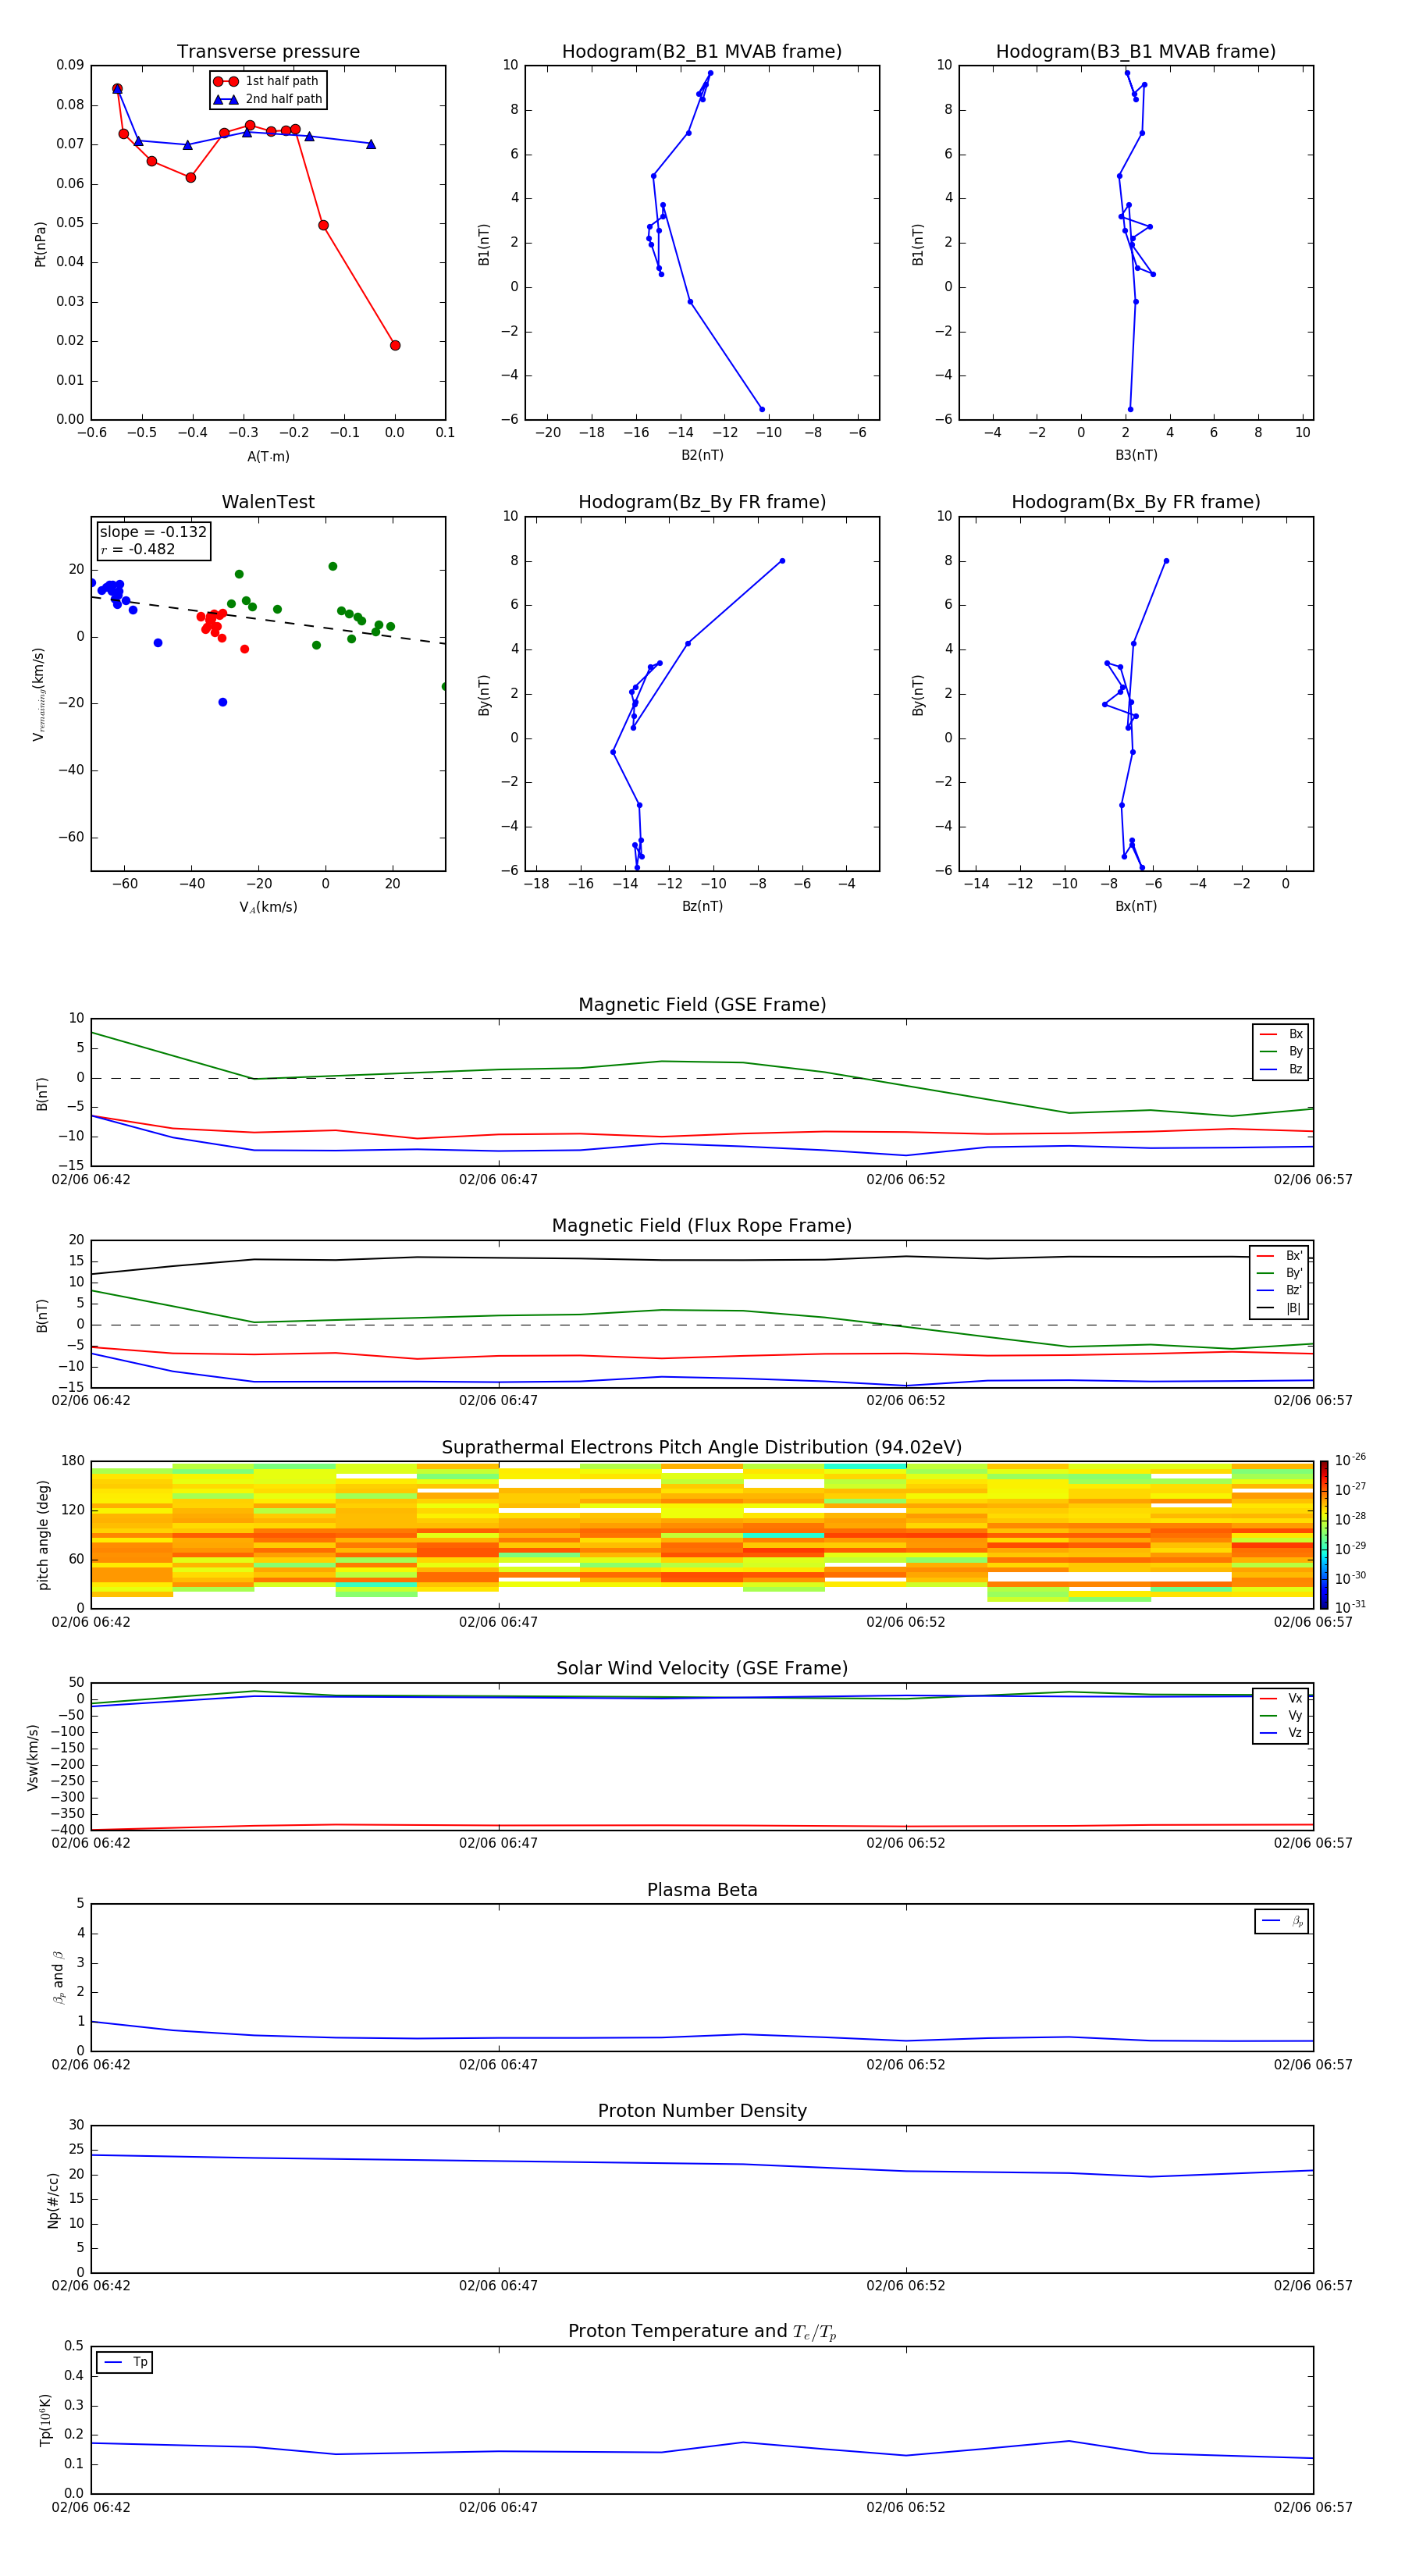Click the "Solar Wind Velocity (GSE Frame)" title
The width and height of the screenshot is (1405, 2576).
click(702, 1669)
